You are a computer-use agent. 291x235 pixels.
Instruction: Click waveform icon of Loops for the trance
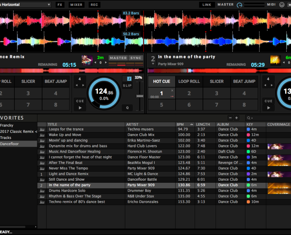point(42,130)
